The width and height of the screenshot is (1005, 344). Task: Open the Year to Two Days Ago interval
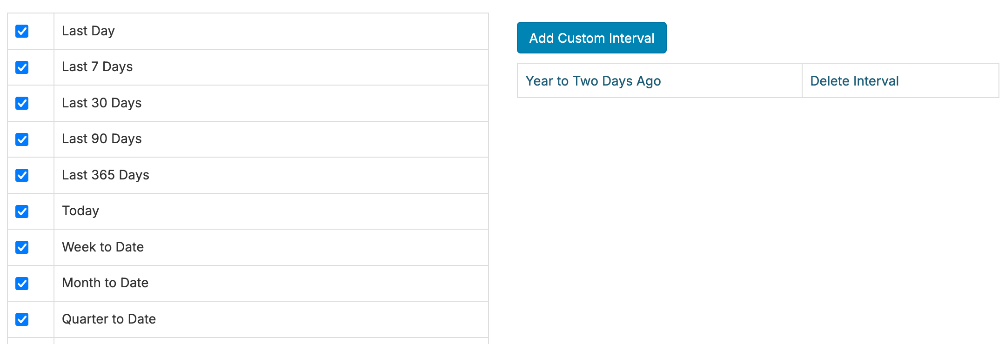[593, 81]
